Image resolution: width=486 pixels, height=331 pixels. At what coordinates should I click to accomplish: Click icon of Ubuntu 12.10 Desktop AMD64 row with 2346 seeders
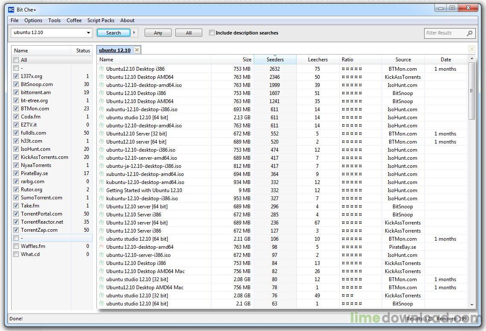click(x=102, y=77)
